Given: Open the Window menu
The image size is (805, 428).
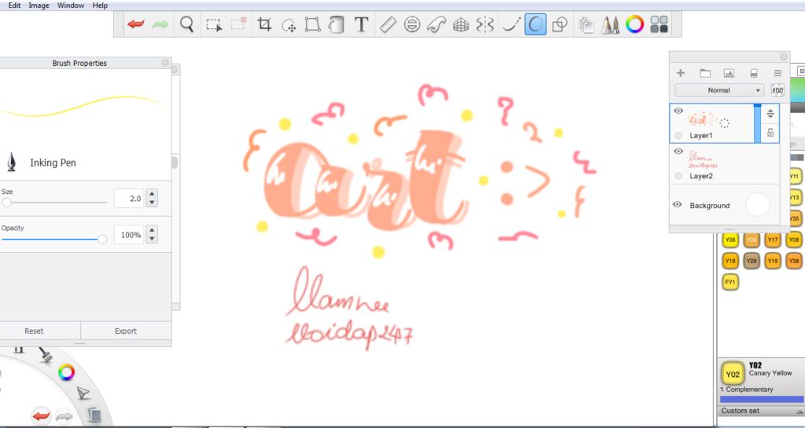Looking at the screenshot, I should click(x=70, y=5).
